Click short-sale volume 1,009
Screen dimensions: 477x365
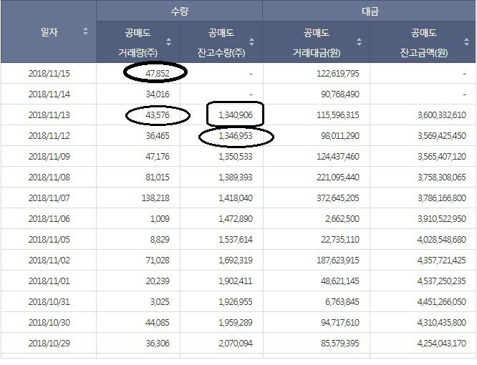(x=160, y=219)
